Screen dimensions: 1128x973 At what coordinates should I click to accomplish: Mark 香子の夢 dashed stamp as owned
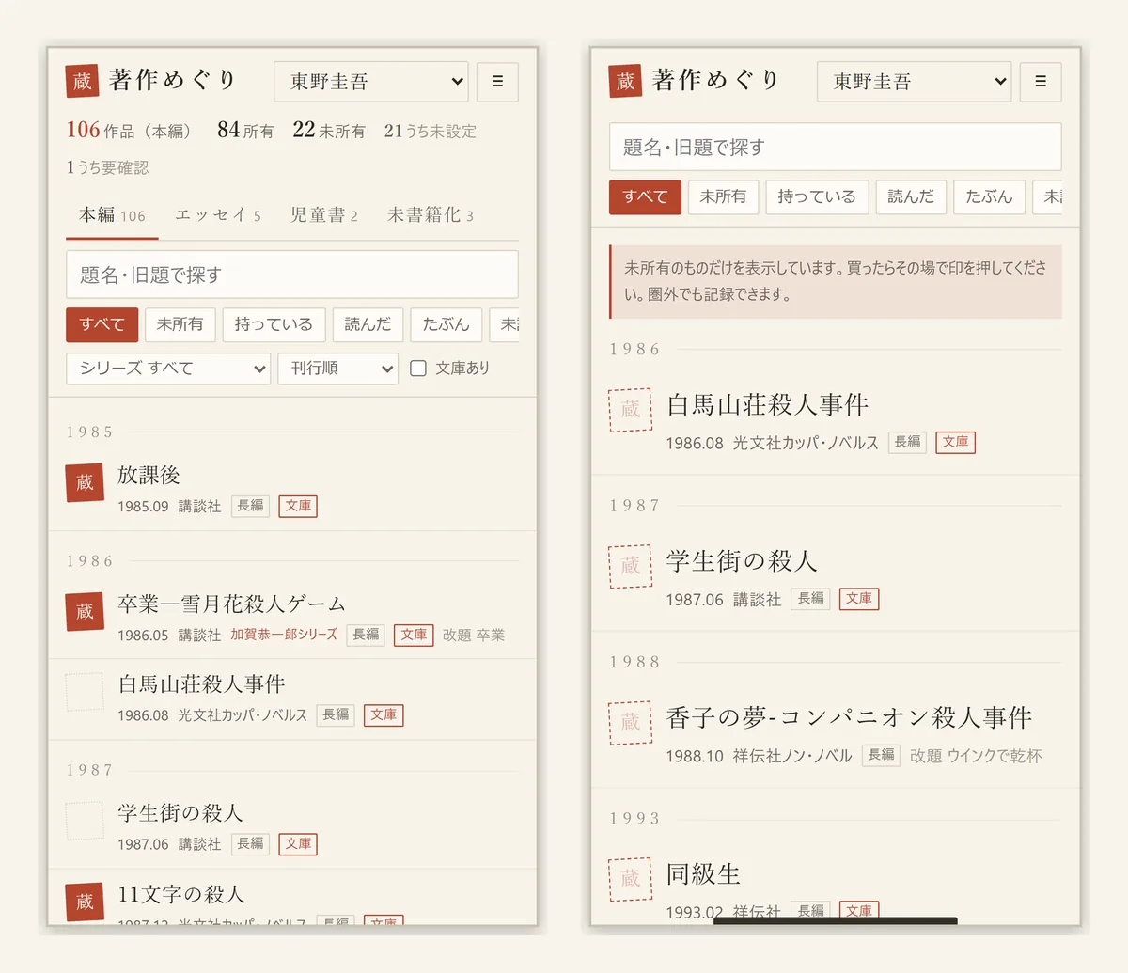pos(631,723)
